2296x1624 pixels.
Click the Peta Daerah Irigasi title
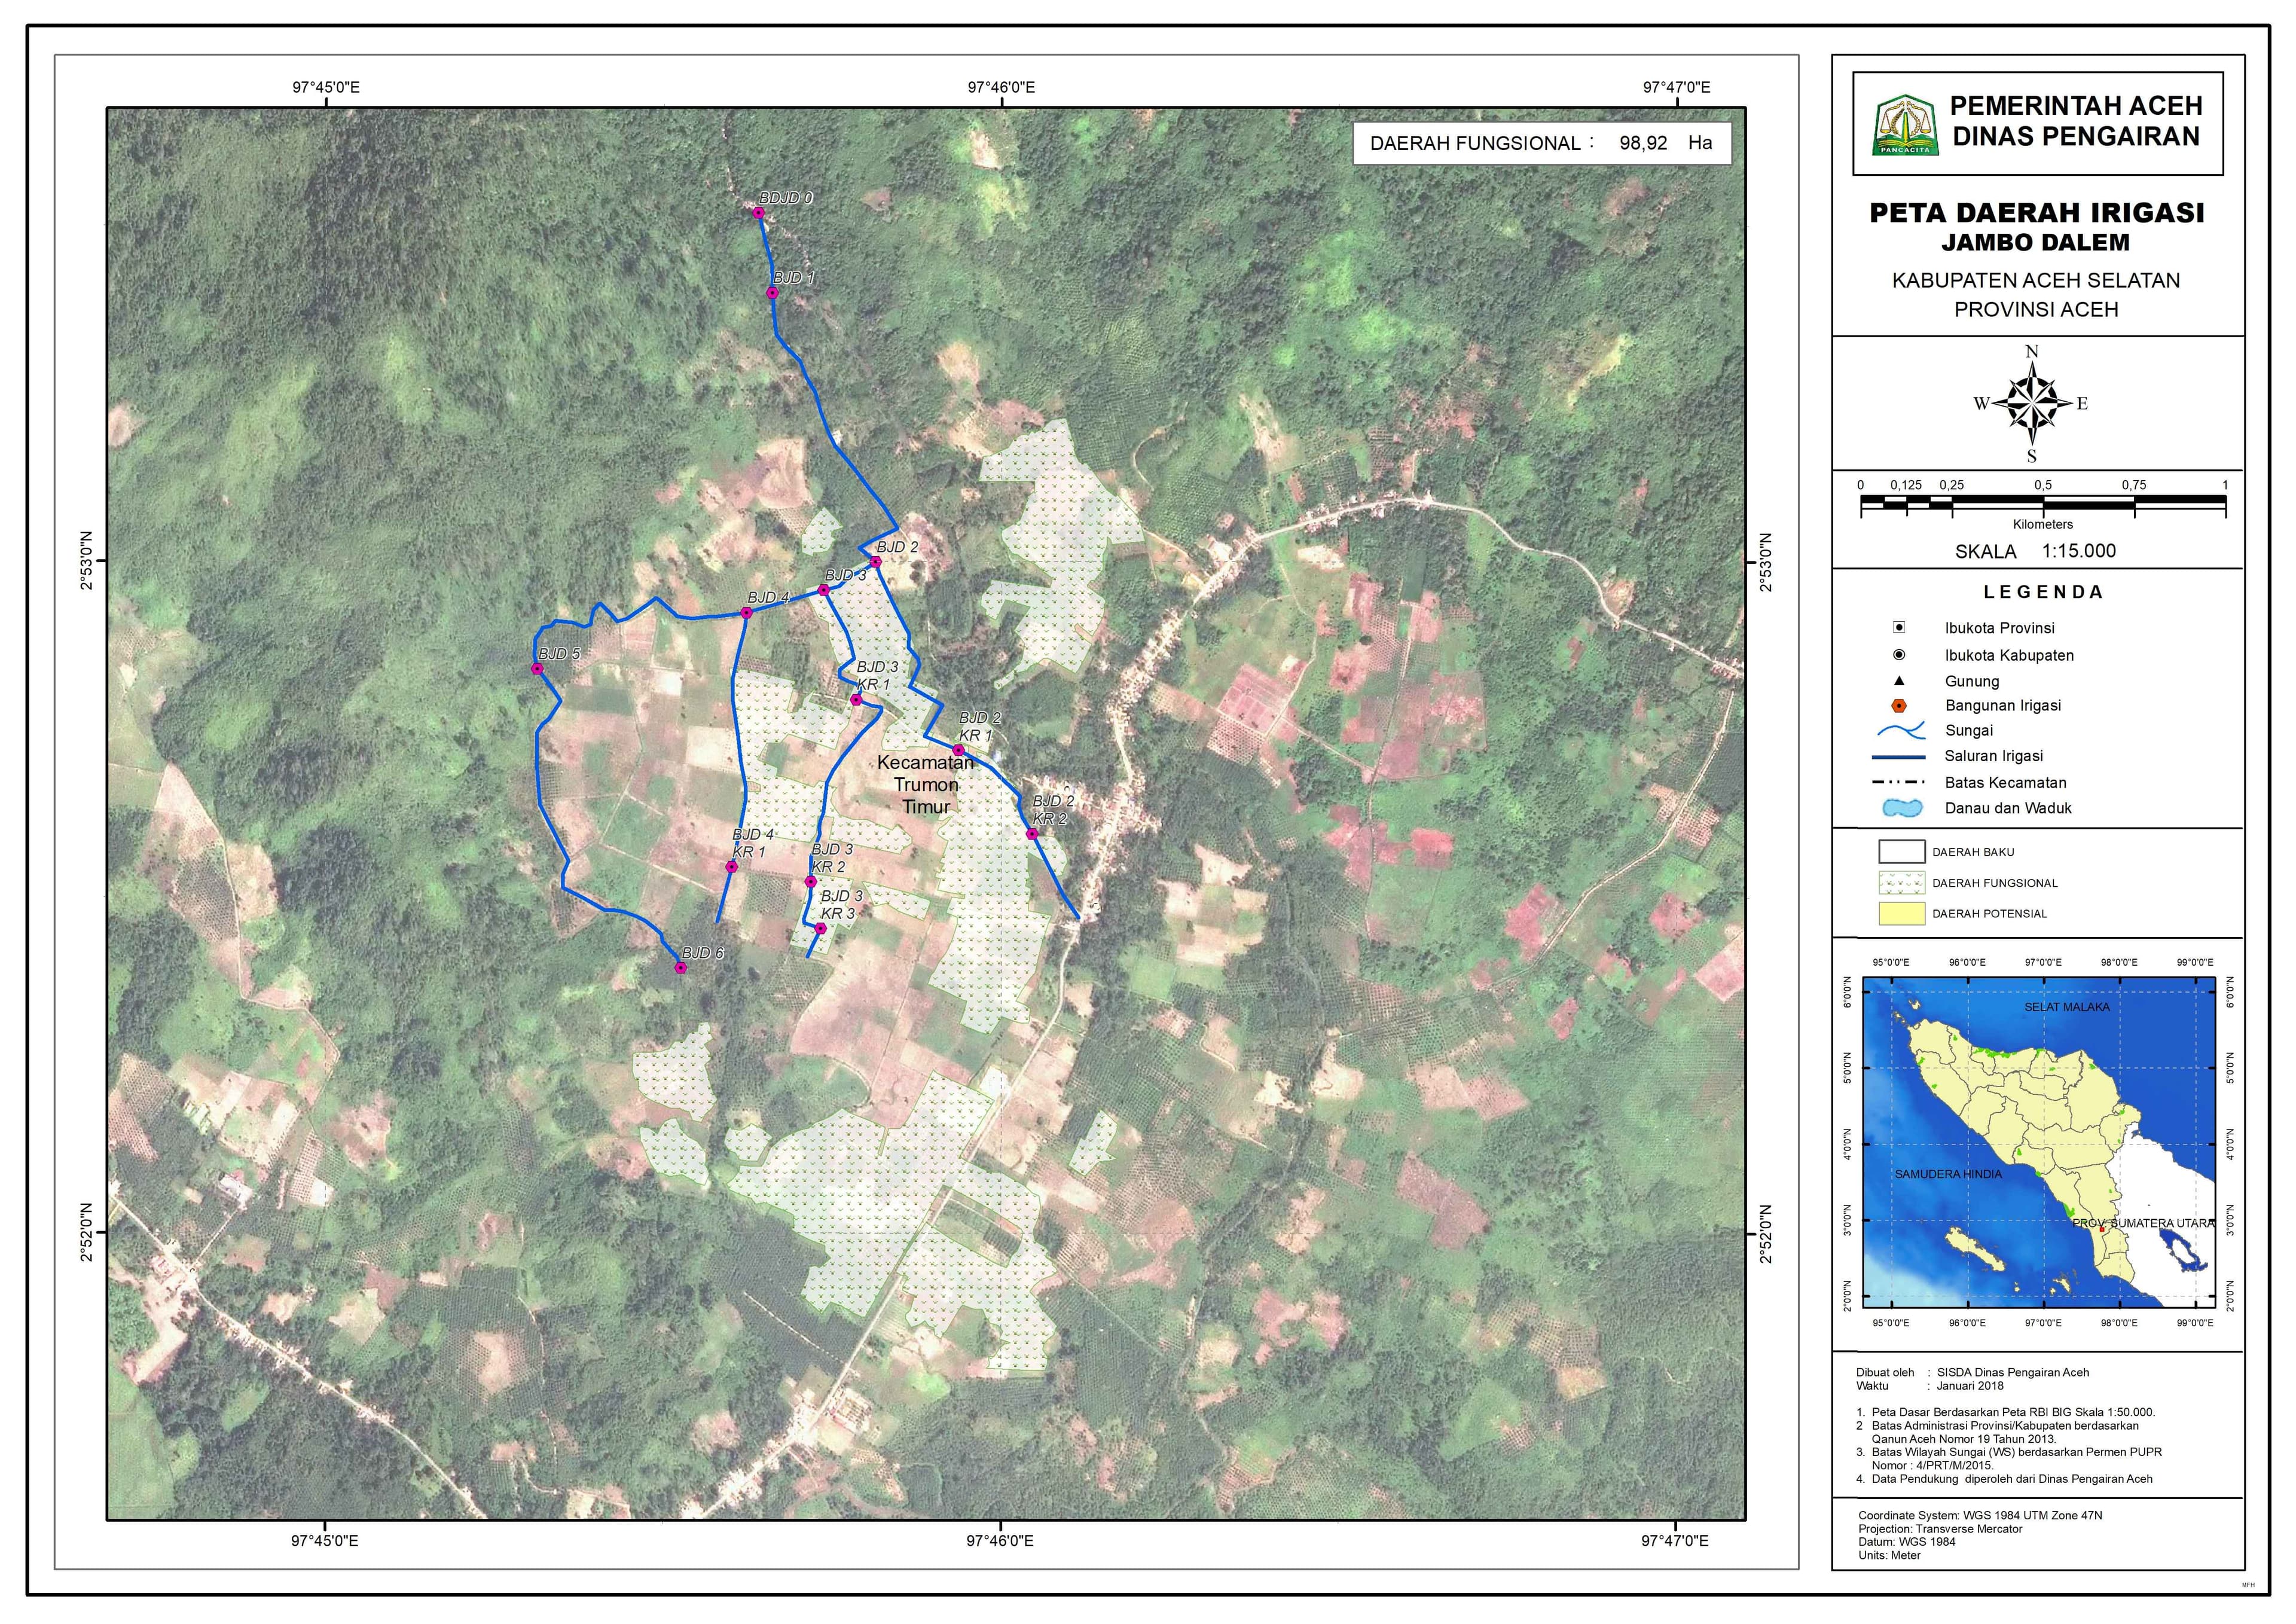point(2036,213)
